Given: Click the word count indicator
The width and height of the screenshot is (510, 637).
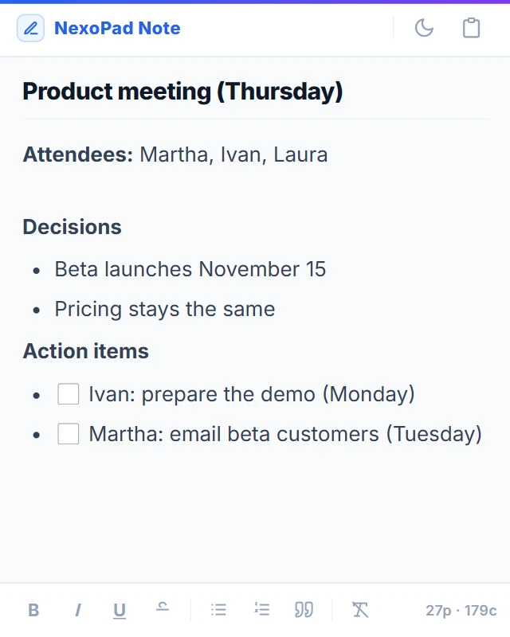Looking at the screenshot, I should click(x=461, y=610).
